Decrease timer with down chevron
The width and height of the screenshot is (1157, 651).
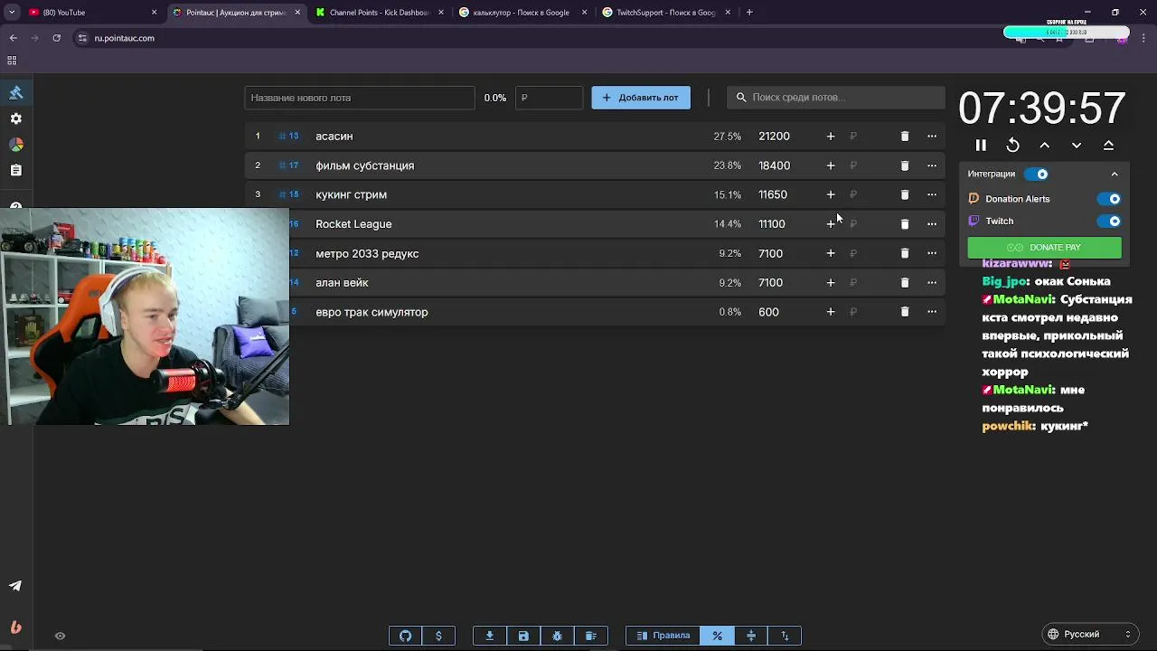tap(1077, 145)
